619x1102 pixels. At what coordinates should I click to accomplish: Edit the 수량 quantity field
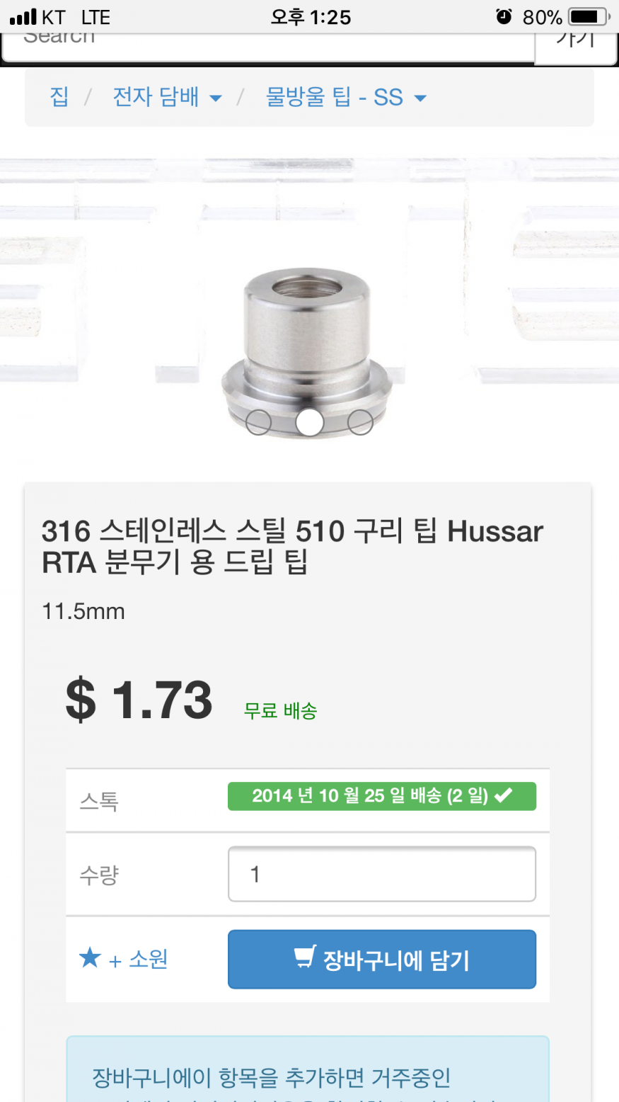[x=382, y=874]
